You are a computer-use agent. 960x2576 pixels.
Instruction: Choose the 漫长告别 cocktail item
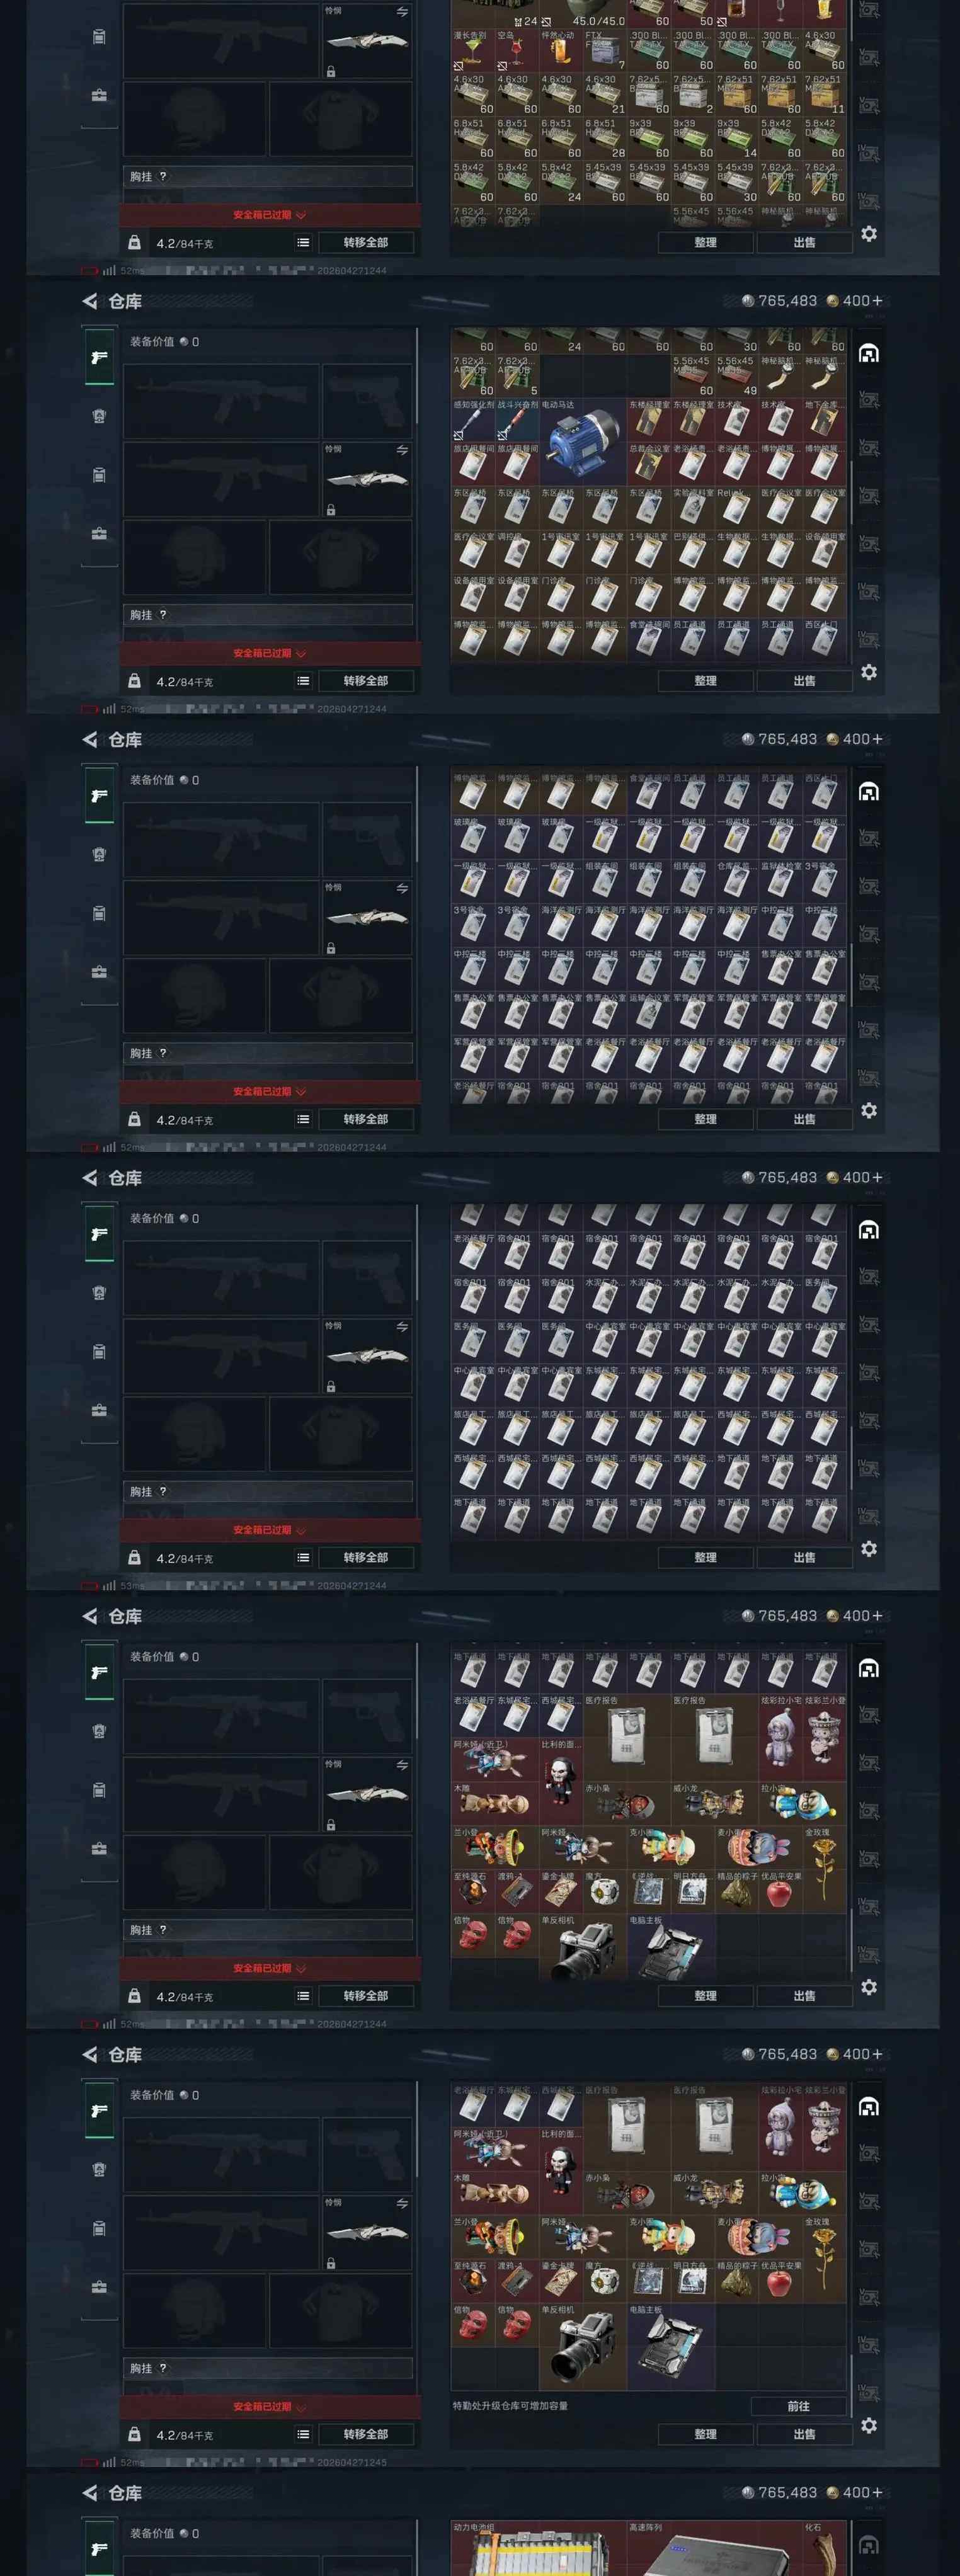473,50
